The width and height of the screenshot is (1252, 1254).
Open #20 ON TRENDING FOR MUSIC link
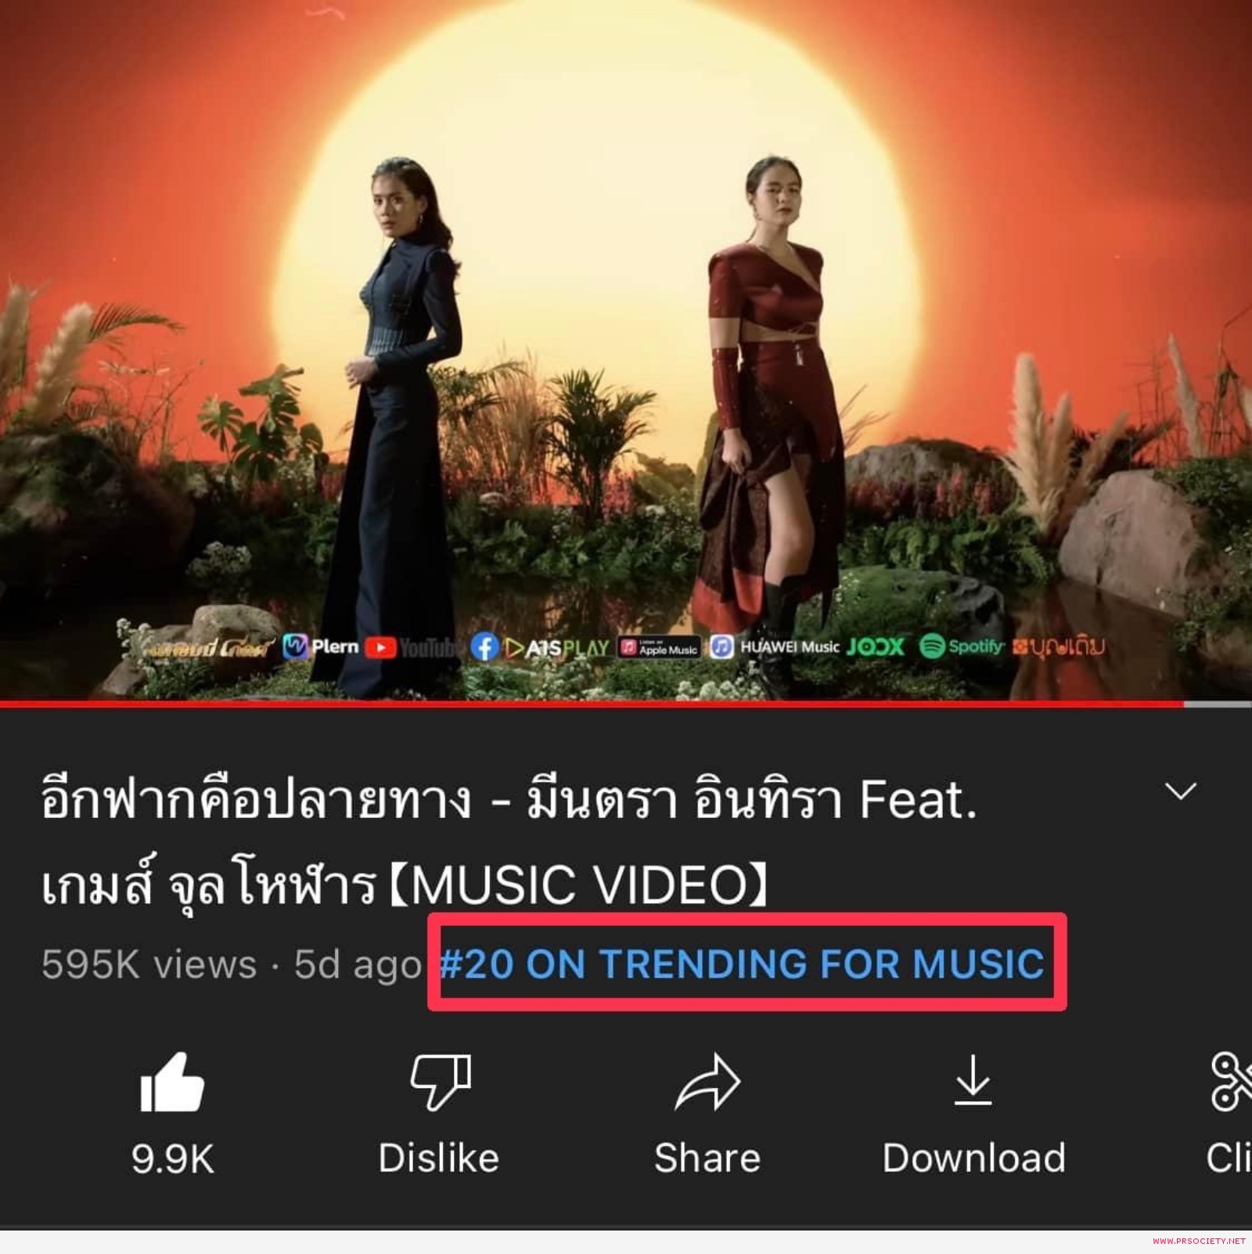[x=742, y=963]
